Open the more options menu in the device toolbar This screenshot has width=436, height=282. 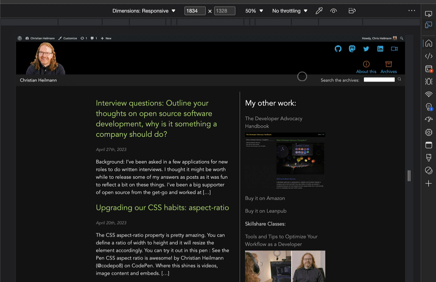click(x=412, y=11)
